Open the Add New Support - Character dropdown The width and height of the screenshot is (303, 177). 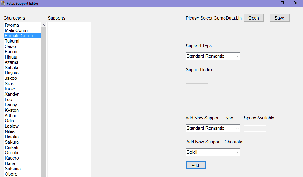[213, 152]
